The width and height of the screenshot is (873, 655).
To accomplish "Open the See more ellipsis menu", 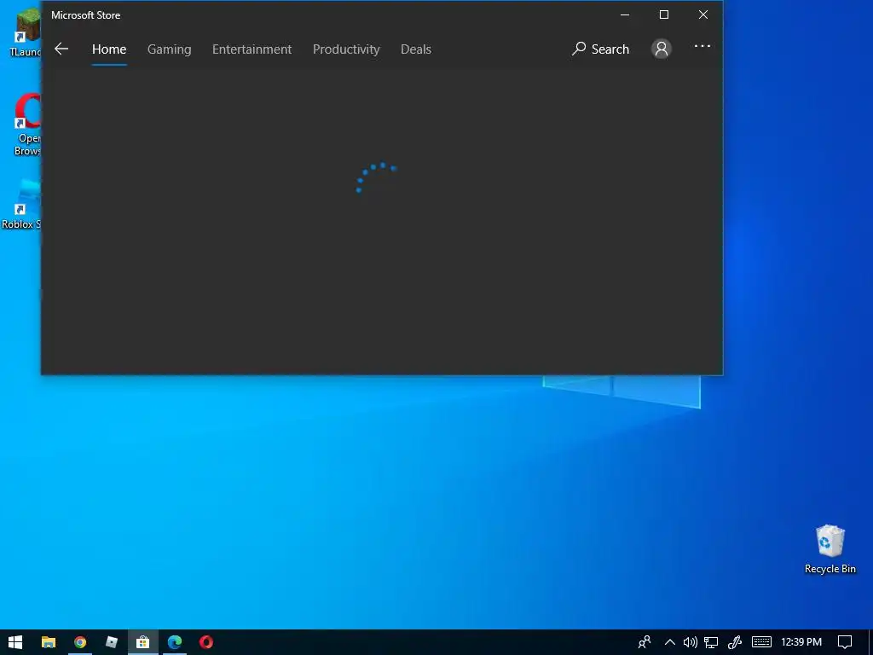I will click(x=702, y=46).
